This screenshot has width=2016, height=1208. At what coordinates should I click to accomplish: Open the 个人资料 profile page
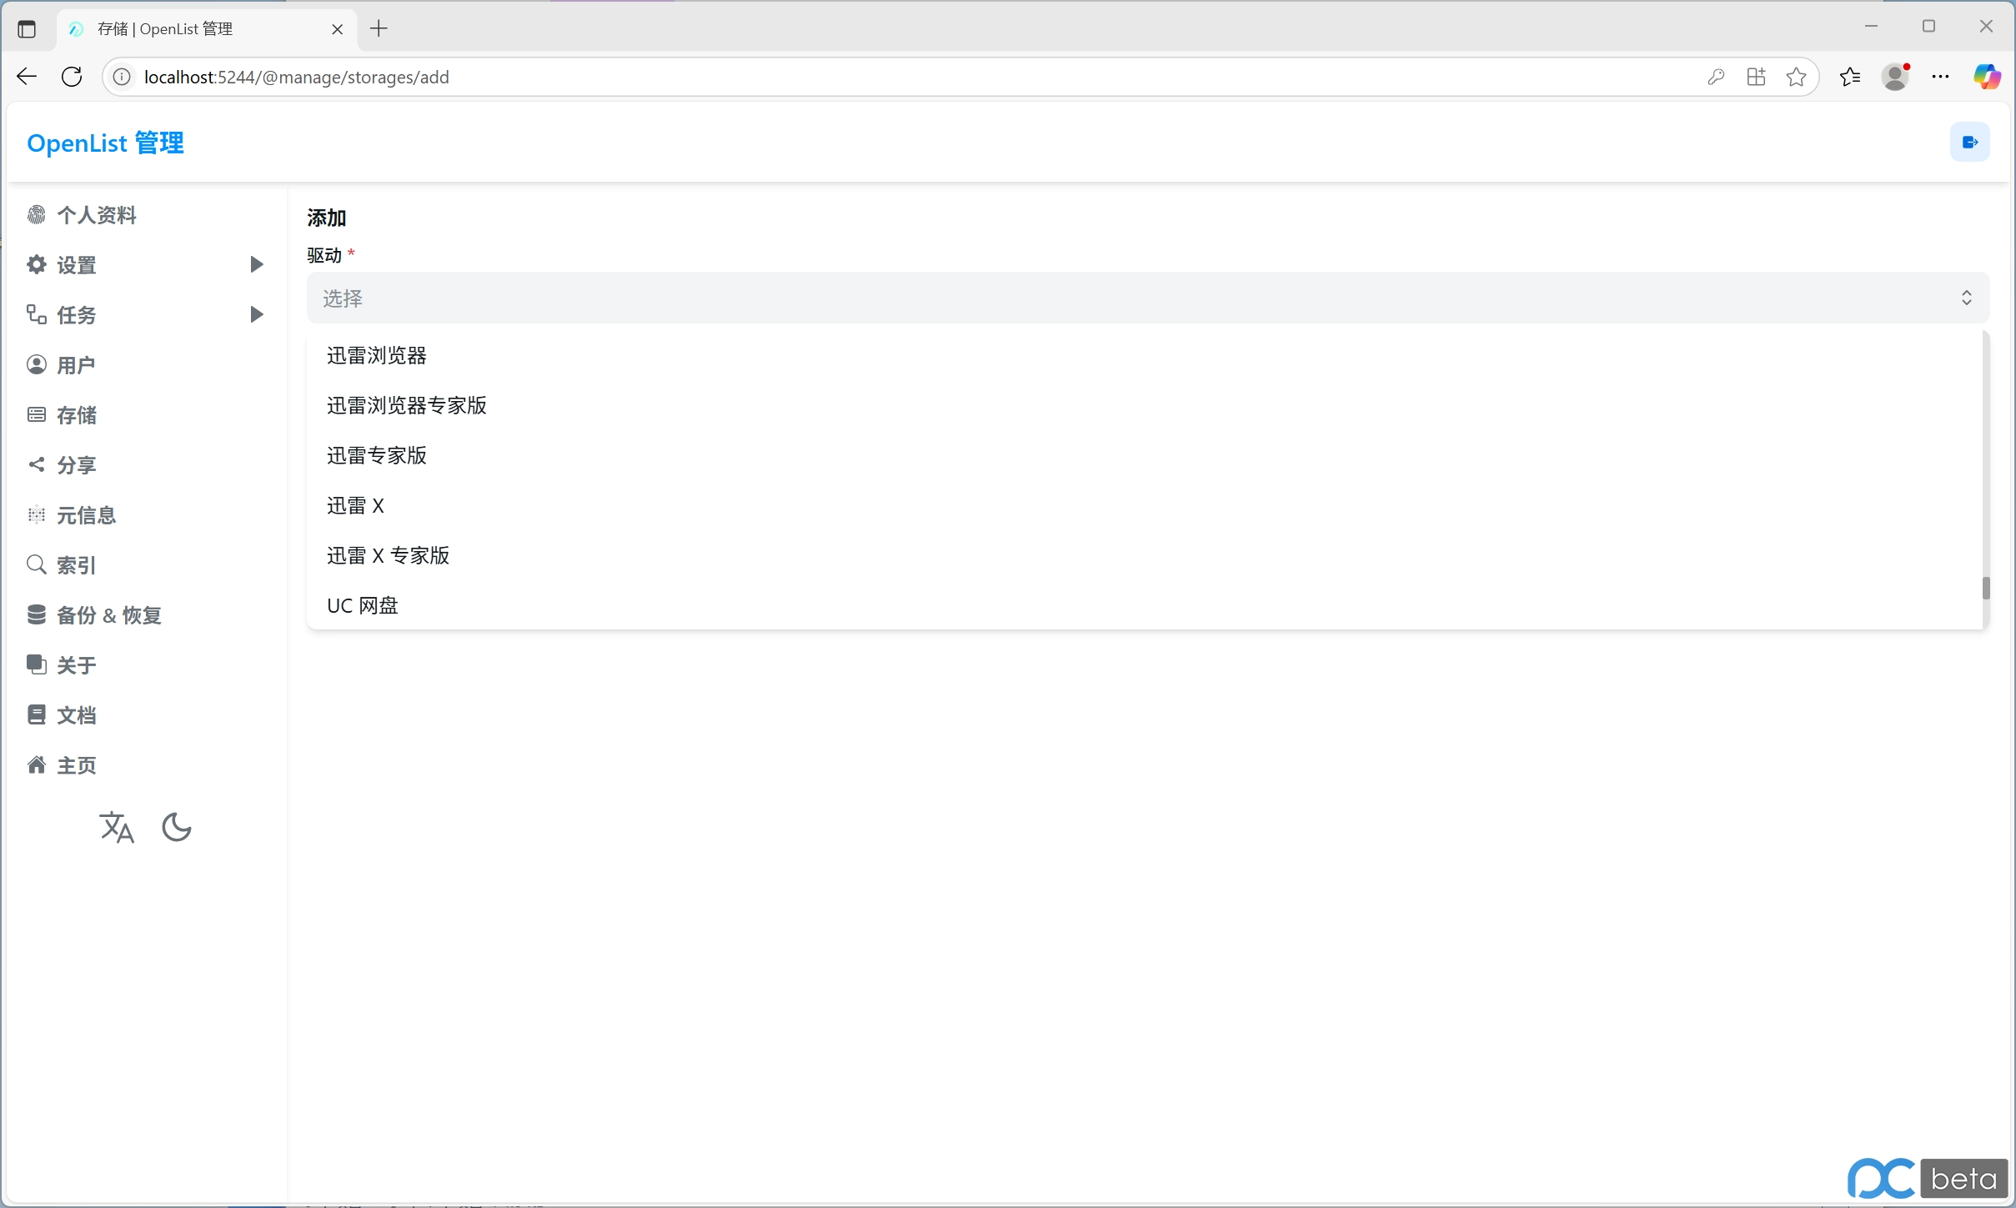coord(96,215)
